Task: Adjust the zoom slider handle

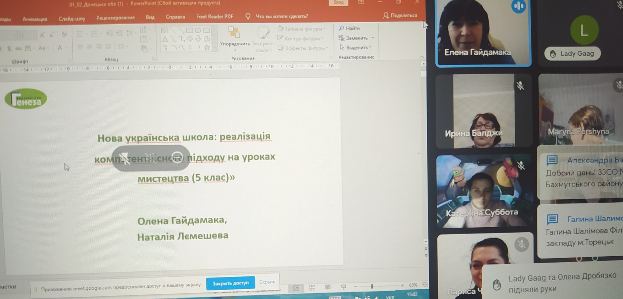Action: [372, 286]
